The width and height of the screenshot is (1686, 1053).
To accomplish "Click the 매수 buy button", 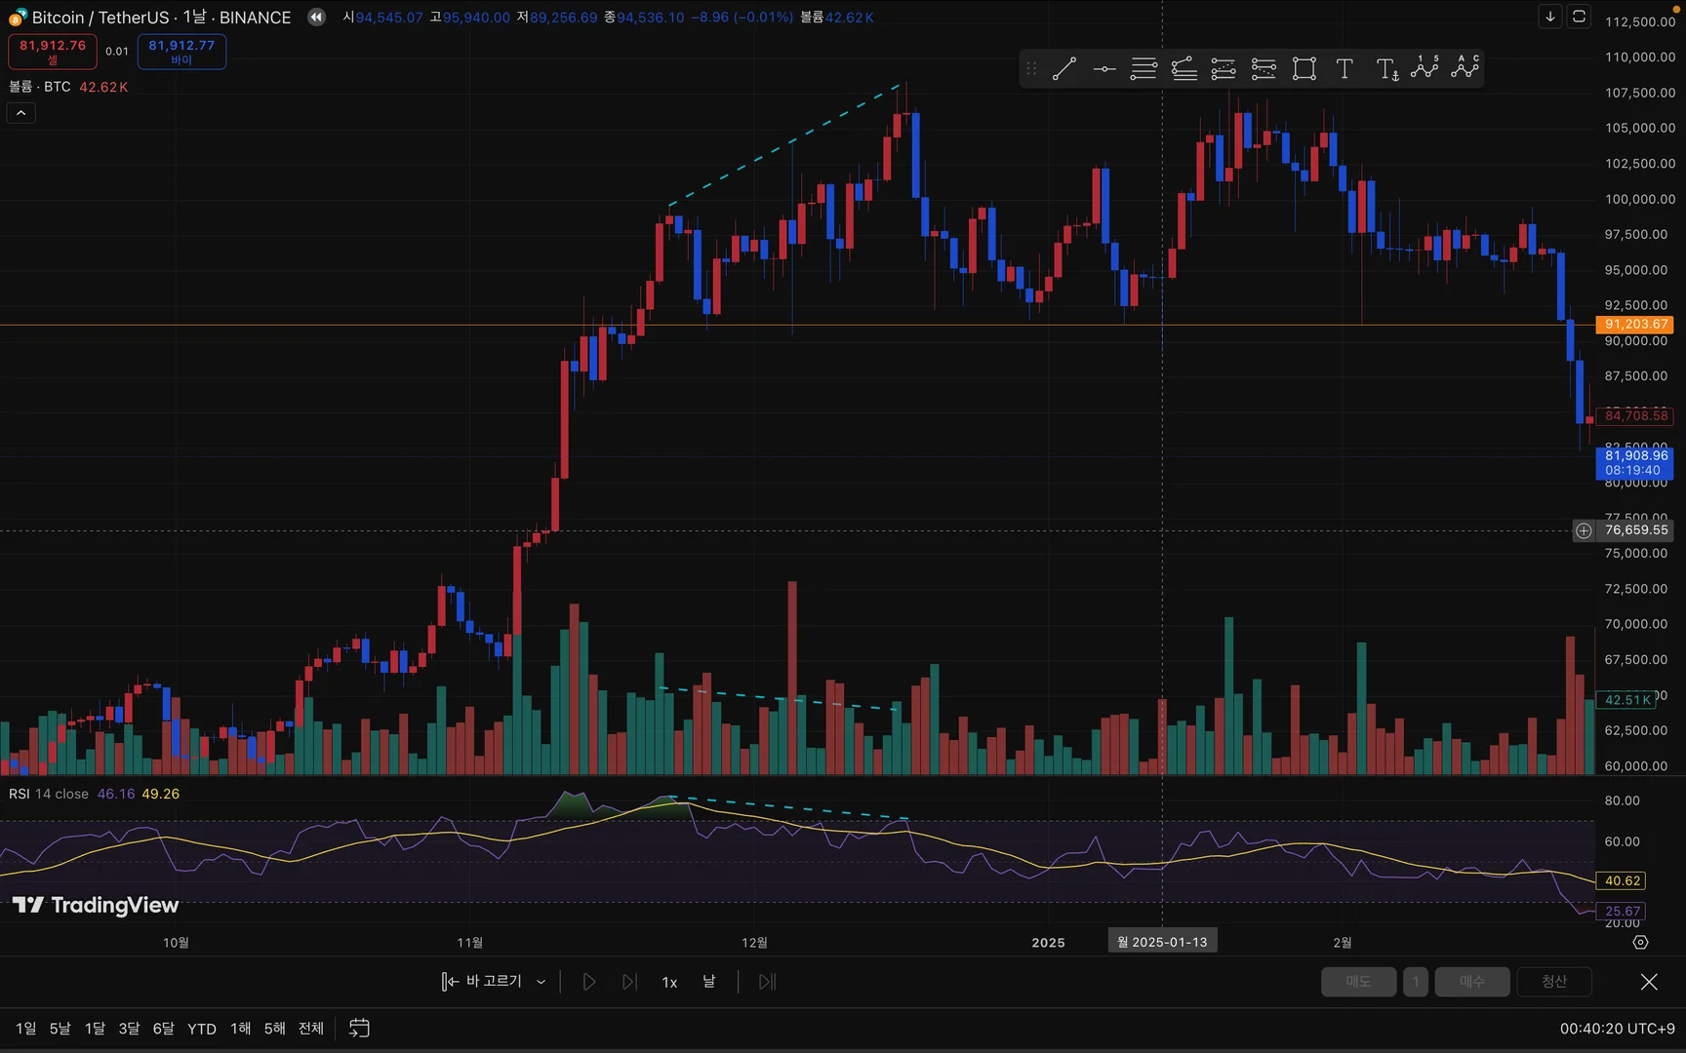I will point(1472,982).
